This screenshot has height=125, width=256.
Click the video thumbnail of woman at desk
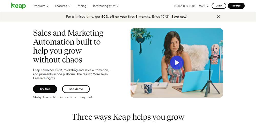[x=177, y=63]
